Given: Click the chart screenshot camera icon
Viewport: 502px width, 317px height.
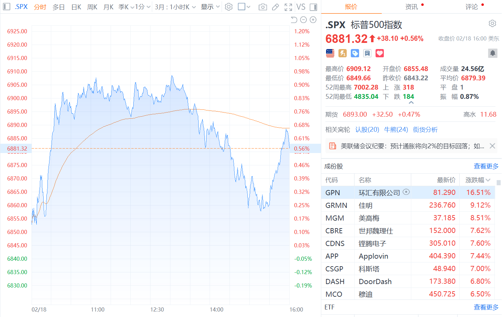Looking at the screenshot, I should point(263,7).
